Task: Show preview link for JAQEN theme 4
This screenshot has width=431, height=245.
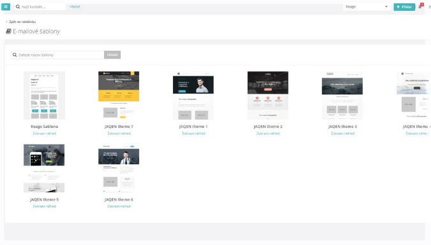Action: 417,134
